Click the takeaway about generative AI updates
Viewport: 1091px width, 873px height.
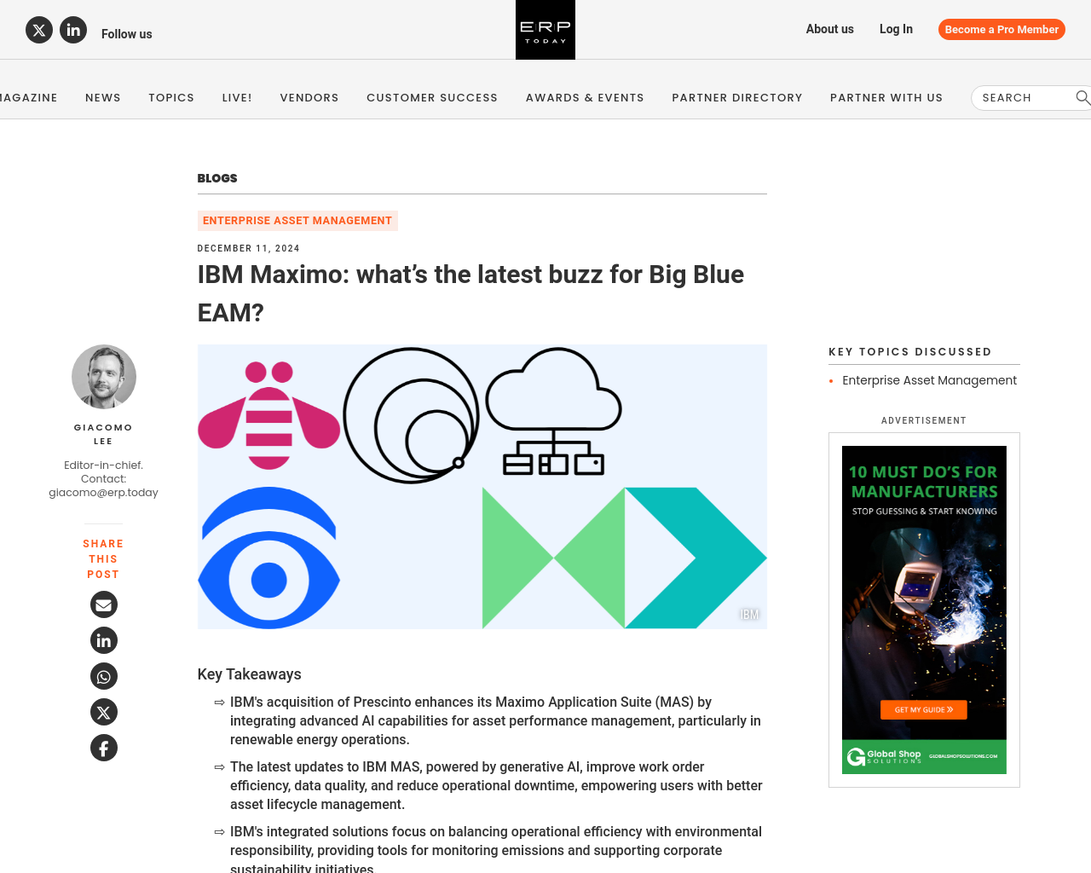[x=496, y=786]
